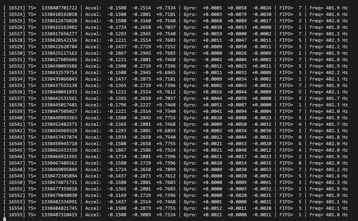Screen dimensions: 358x221
Task: Click gyro value +0.0083
Action: pos(213,14)
